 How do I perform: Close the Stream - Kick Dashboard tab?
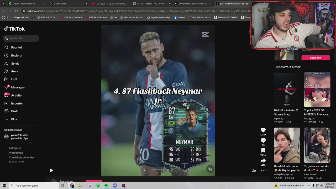[x=45, y=4]
